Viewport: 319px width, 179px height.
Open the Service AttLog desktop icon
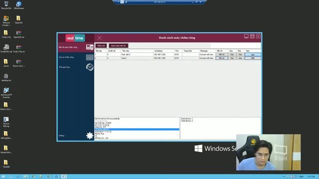tap(6, 122)
